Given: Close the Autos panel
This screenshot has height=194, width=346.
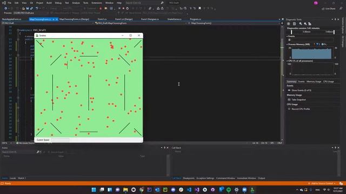Looking at the screenshot, I should click(x=168, y=148).
